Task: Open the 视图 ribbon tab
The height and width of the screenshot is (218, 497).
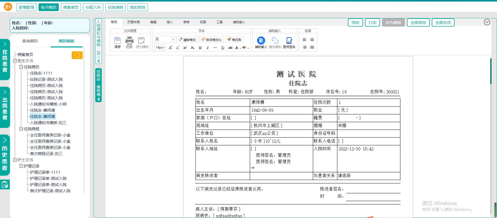Action: coord(203,22)
